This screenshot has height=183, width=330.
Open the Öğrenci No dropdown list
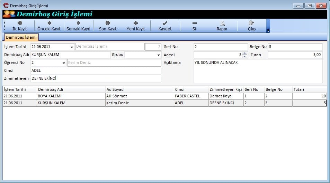click(64, 63)
